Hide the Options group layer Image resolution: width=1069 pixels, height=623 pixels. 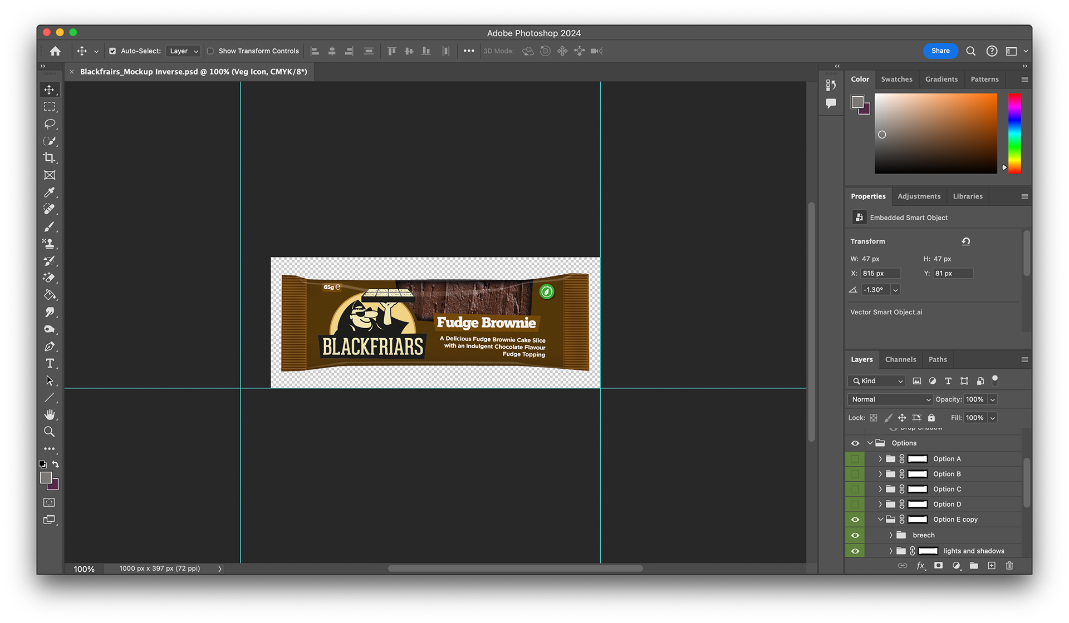(855, 443)
